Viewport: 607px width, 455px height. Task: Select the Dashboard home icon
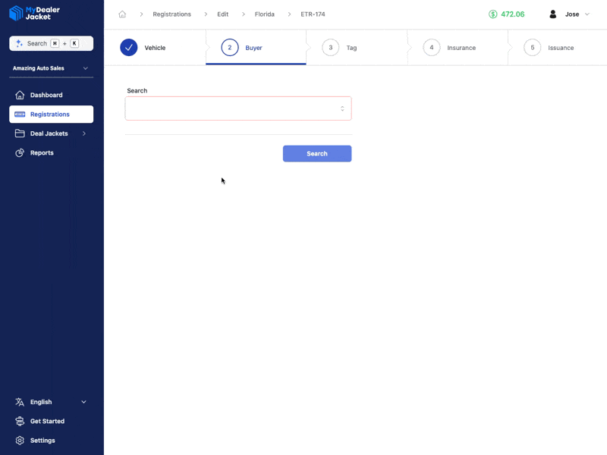click(x=20, y=95)
